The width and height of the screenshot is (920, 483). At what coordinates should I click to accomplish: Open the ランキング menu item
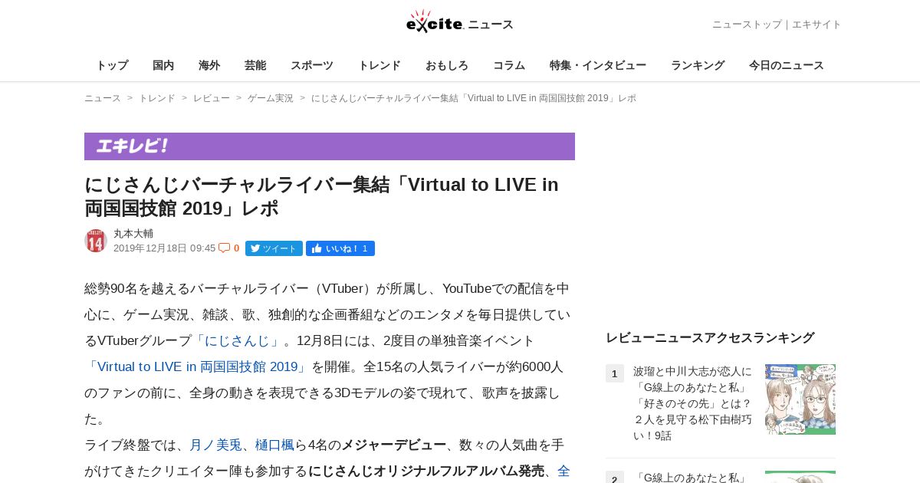[698, 66]
